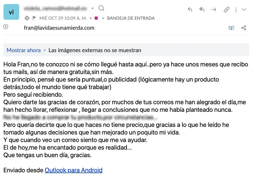Open the reader view book icon

(x=231, y=28)
